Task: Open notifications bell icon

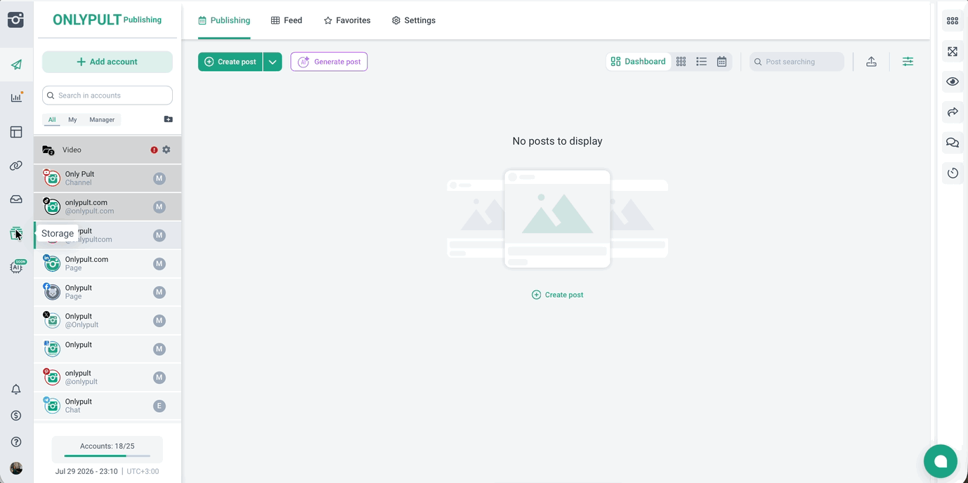Action: point(16,390)
